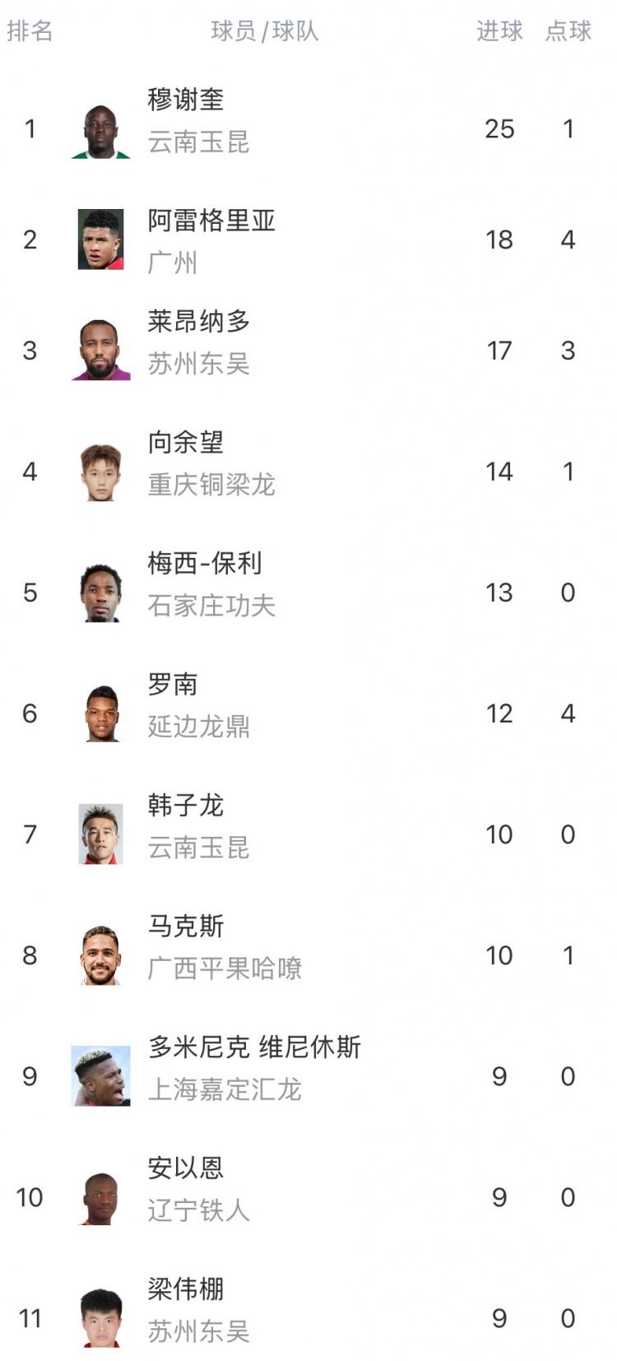Open the photo next to 阿雷格里亚

click(100, 239)
